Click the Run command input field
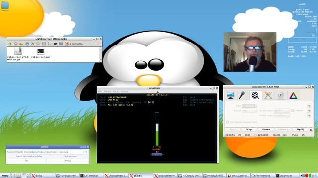This screenshot has height=178, width=318. 53,152
